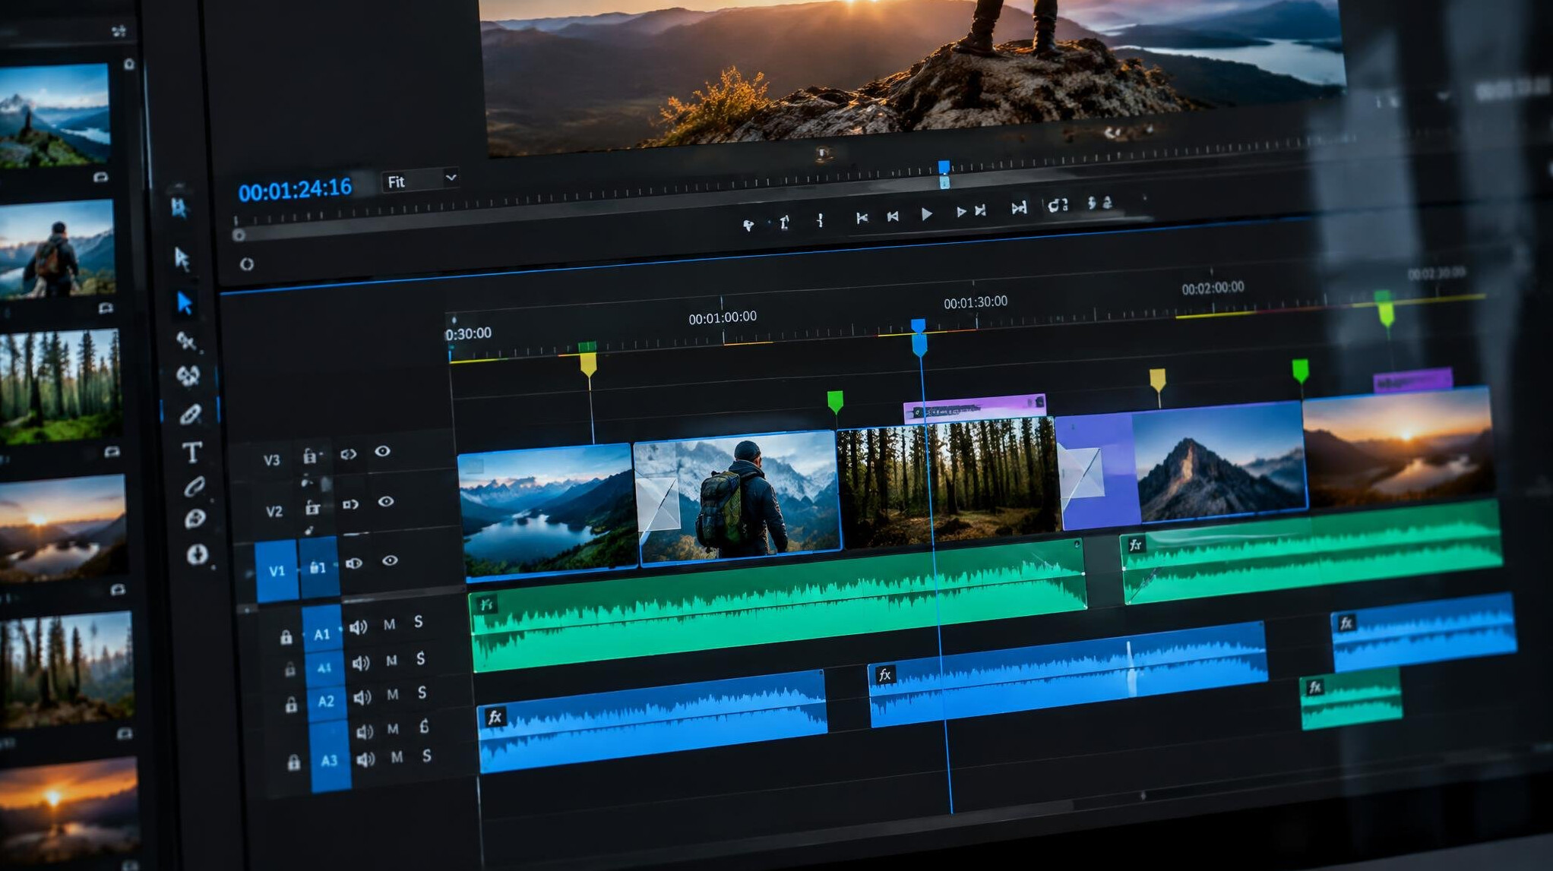
Task: Select the hiker with backpack clip in timeline
Action: pos(738,498)
